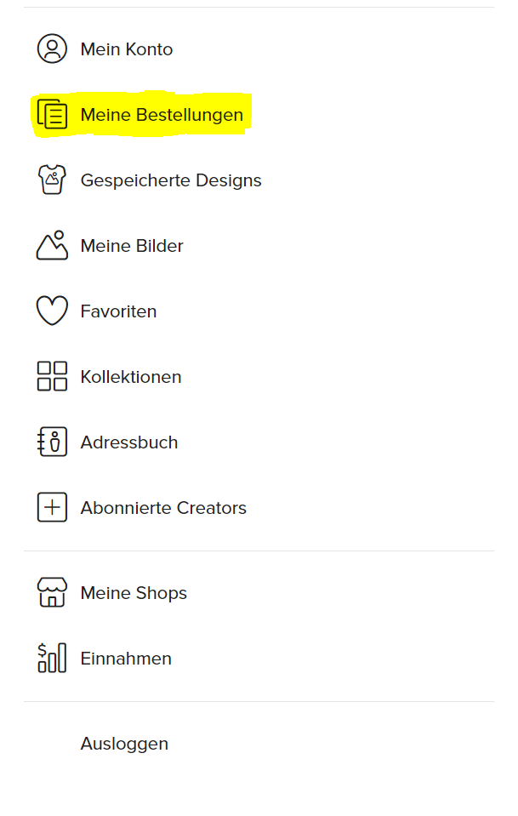Open the Meine Shops label
Image resolution: width=518 pixels, height=816 pixels.
(134, 593)
